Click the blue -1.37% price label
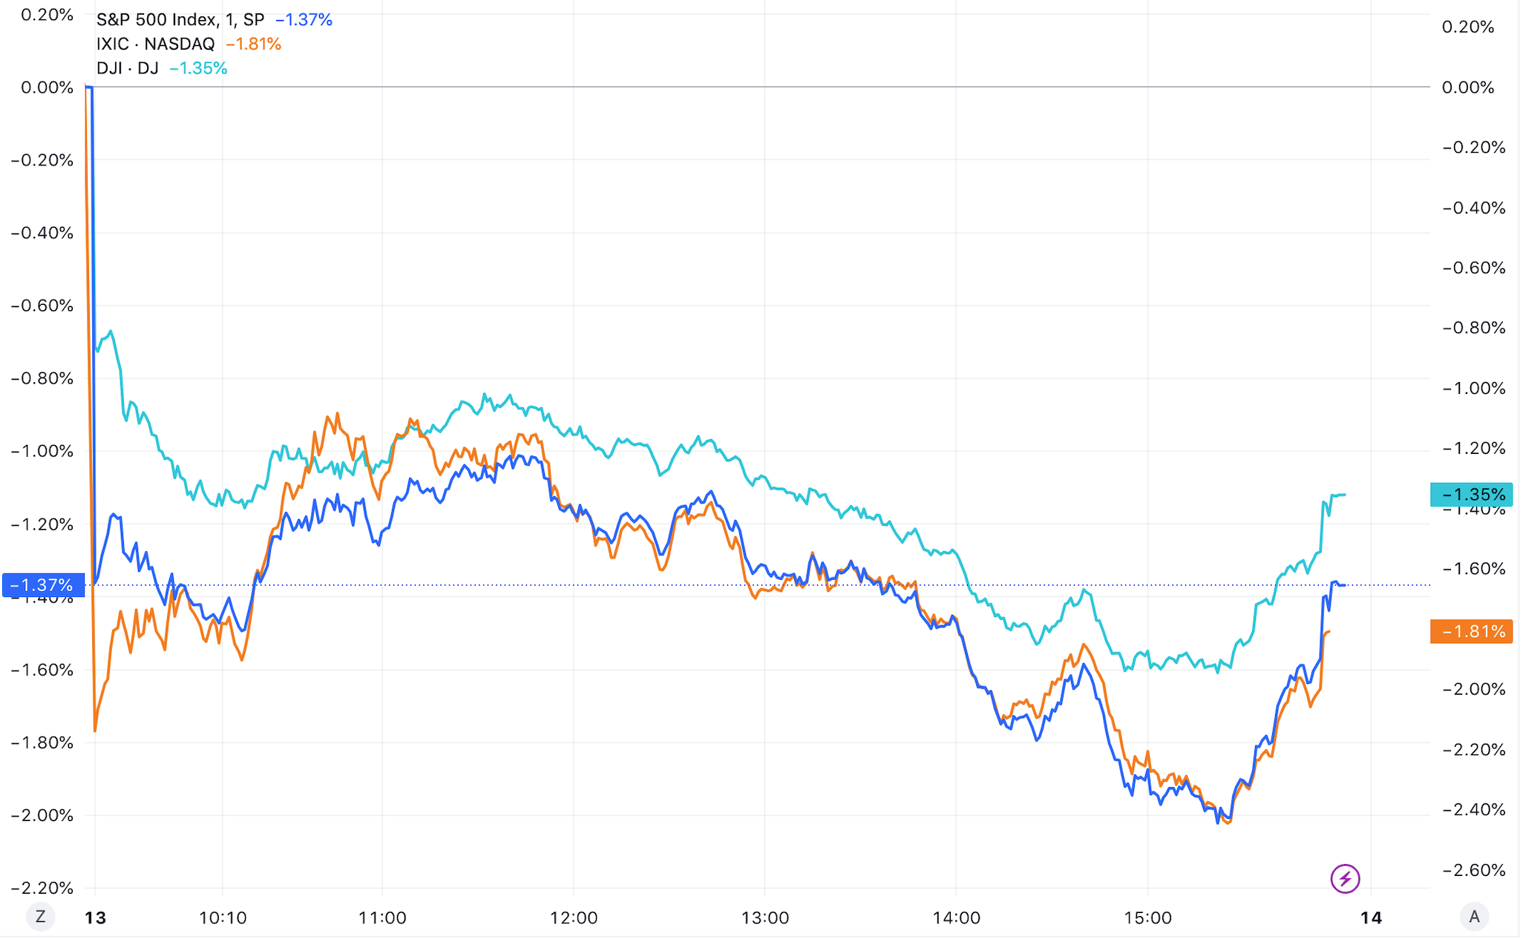1520x942 pixels. [x=44, y=585]
